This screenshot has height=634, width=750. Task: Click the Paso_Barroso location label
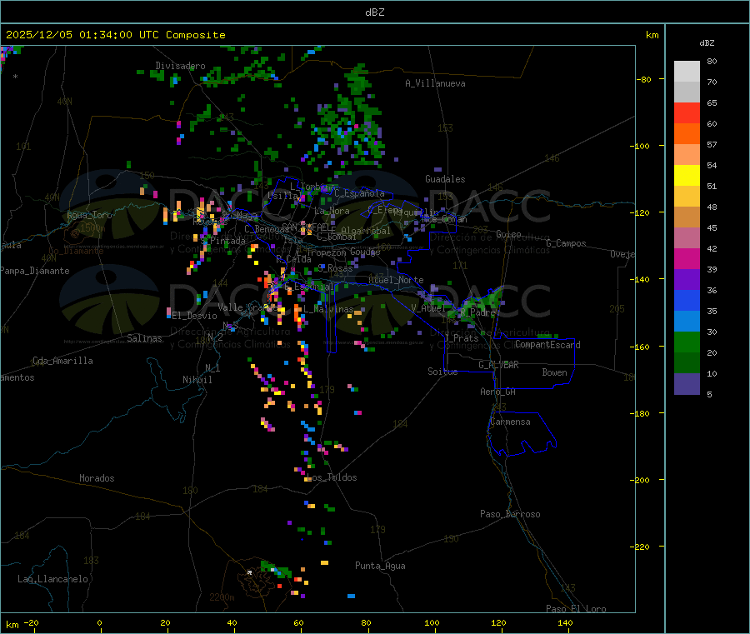pos(510,514)
